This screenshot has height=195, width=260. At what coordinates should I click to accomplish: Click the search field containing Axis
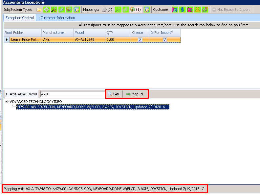pyautogui.click(x=73, y=94)
